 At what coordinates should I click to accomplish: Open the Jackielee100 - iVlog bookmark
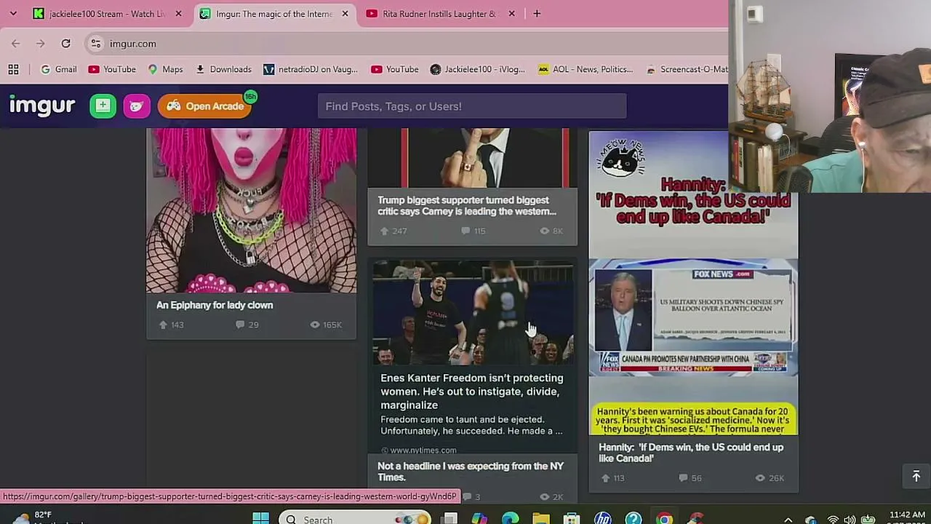coord(478,69)
